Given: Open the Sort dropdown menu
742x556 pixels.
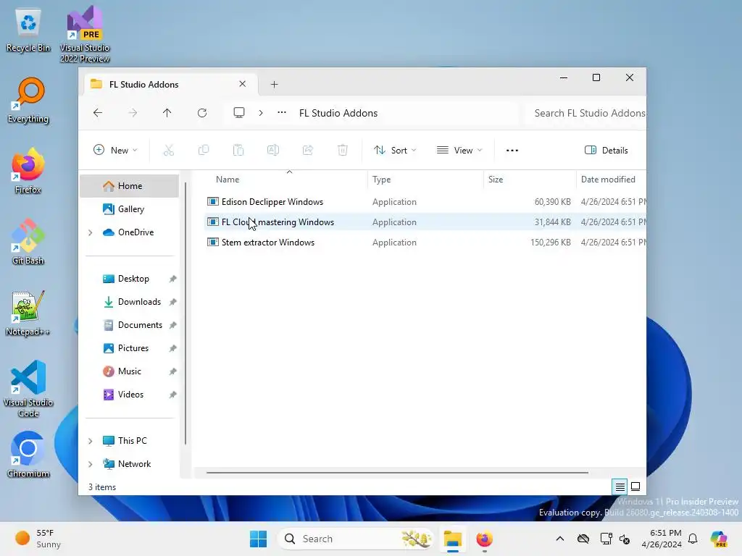Looking at the screenshot, I should point(395,151).
